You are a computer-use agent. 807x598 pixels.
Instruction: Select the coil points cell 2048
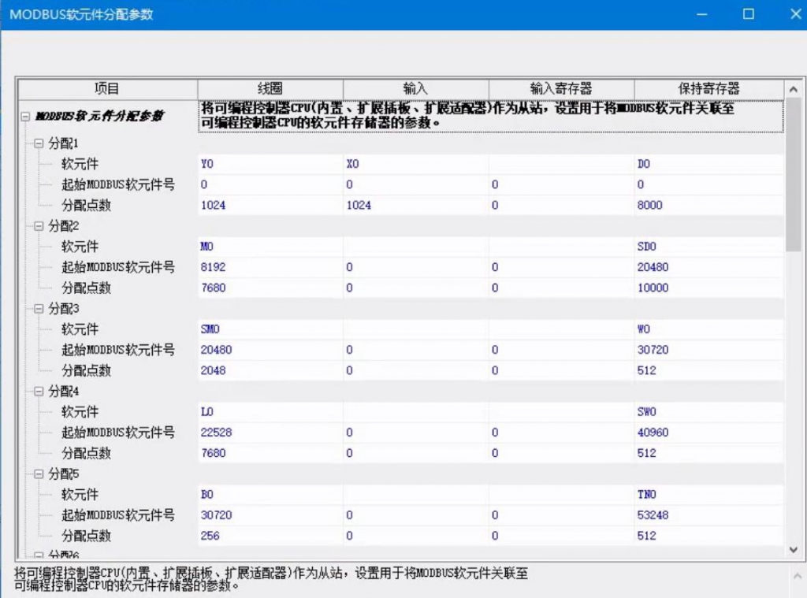coord(270,370)
